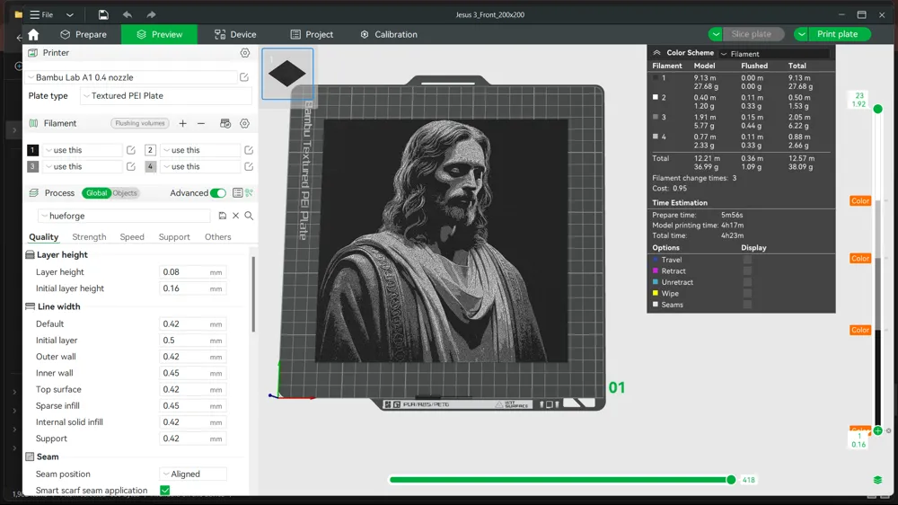Open the Color Scheme Filament dropdown
Screen dimensions: 898x505
pyautogui.click(x=774, y=54)
